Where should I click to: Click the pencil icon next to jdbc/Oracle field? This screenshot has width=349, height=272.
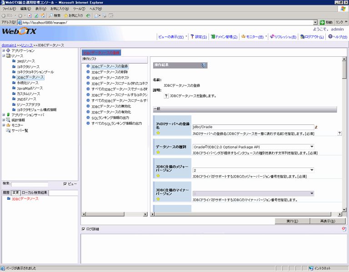click(316, 128)
